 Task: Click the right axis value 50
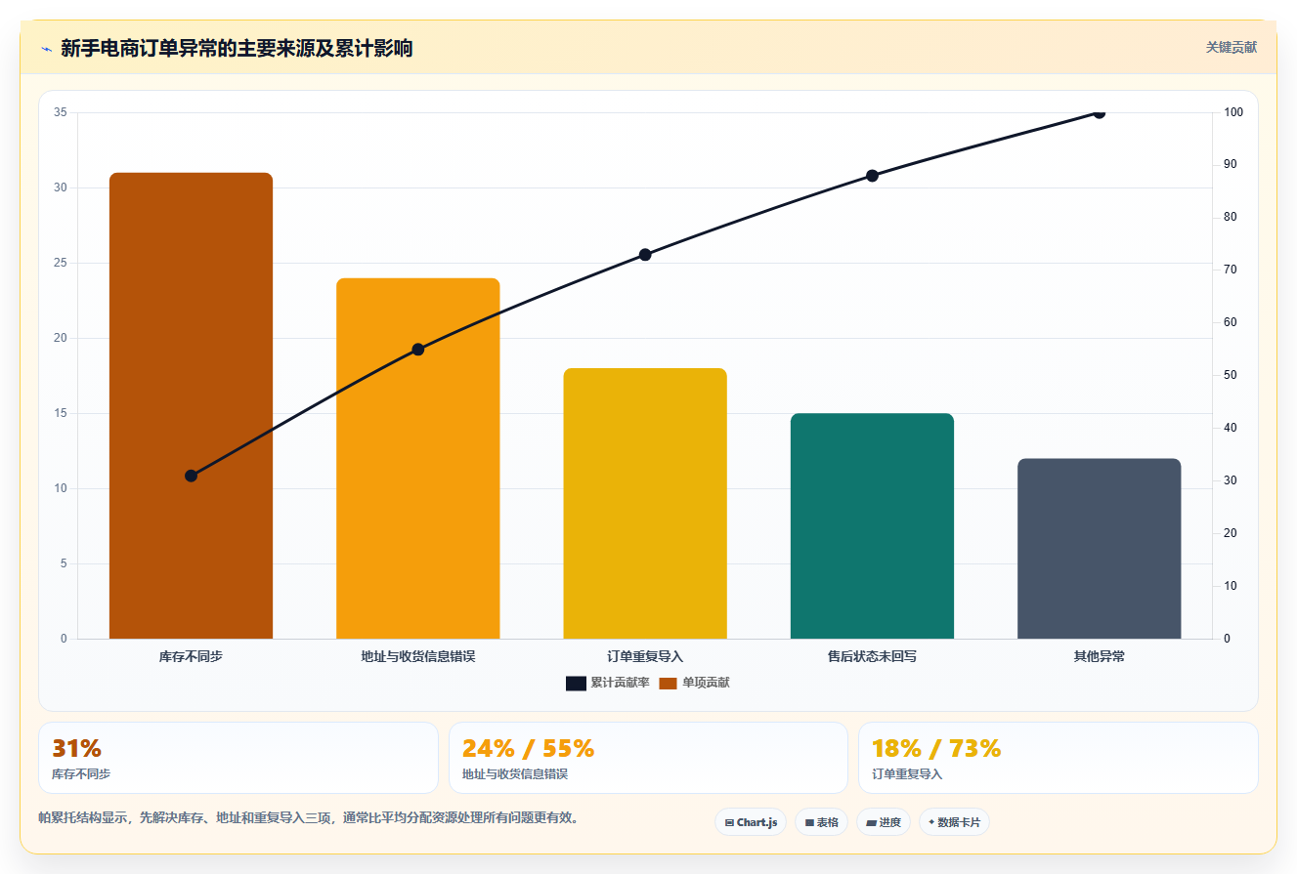tap(1231, 376)
